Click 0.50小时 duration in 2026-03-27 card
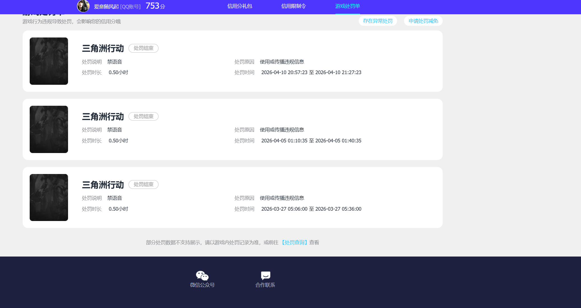Image resolution: width=581 pixels, height=308 pixels. pyautogui.click(x=118, y=209)
